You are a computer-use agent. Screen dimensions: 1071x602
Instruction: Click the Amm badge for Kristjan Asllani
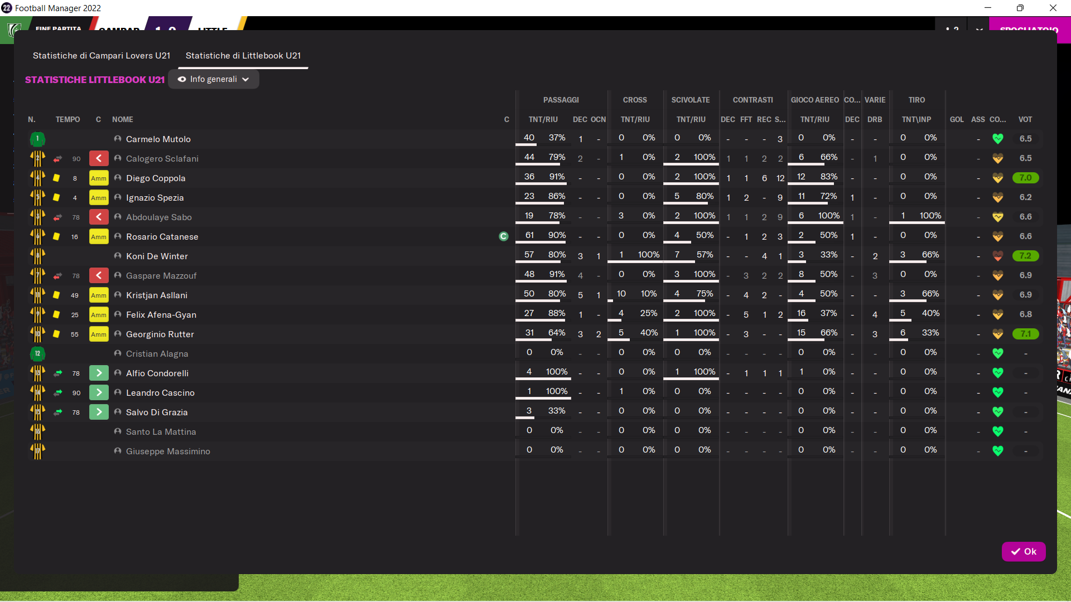click(99, 295)
